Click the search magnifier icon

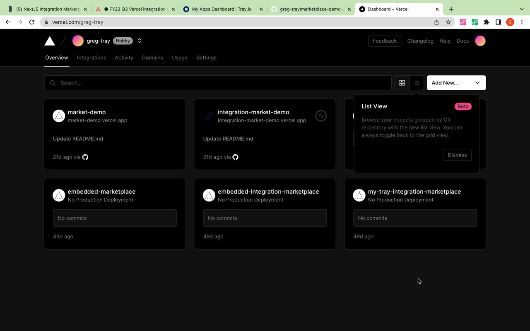[53, 83]
